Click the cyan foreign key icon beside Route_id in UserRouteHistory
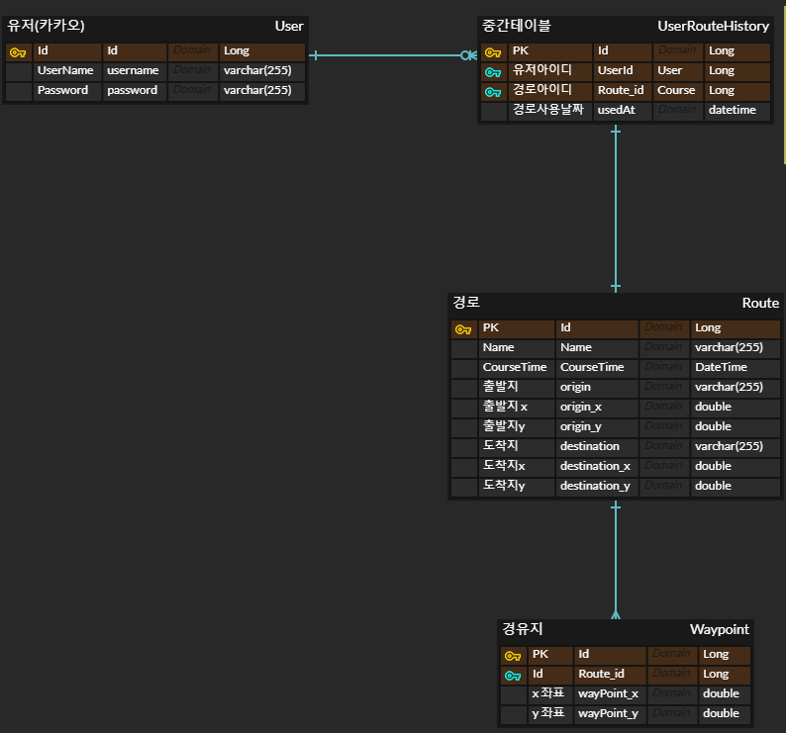The image size is (786, 733). coord(493,92)
